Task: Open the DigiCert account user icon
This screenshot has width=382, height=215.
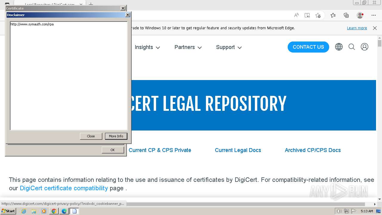Action: click(364, 47)
